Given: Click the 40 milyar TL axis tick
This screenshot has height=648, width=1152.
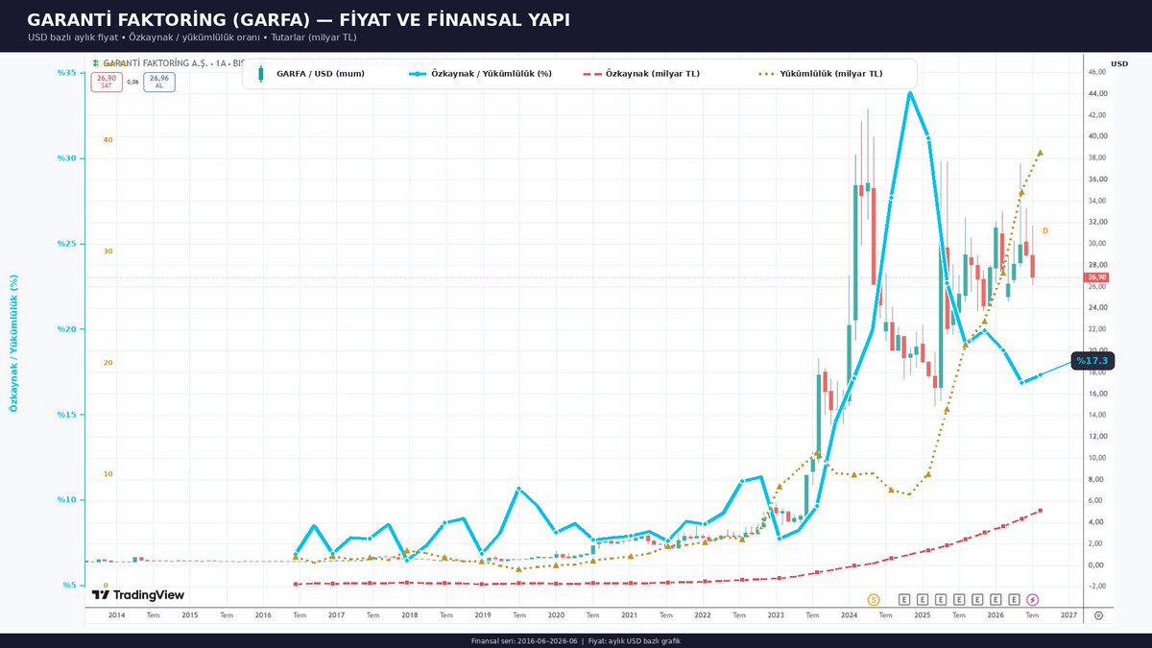Looking at the screenshot, I should [x=108, y=140].
